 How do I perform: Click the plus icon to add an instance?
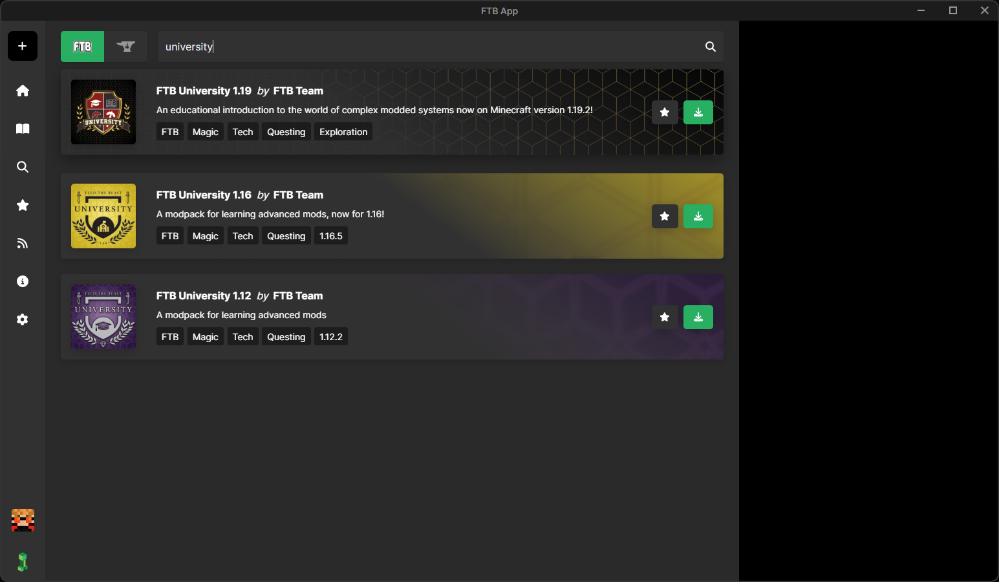point(23,46)
